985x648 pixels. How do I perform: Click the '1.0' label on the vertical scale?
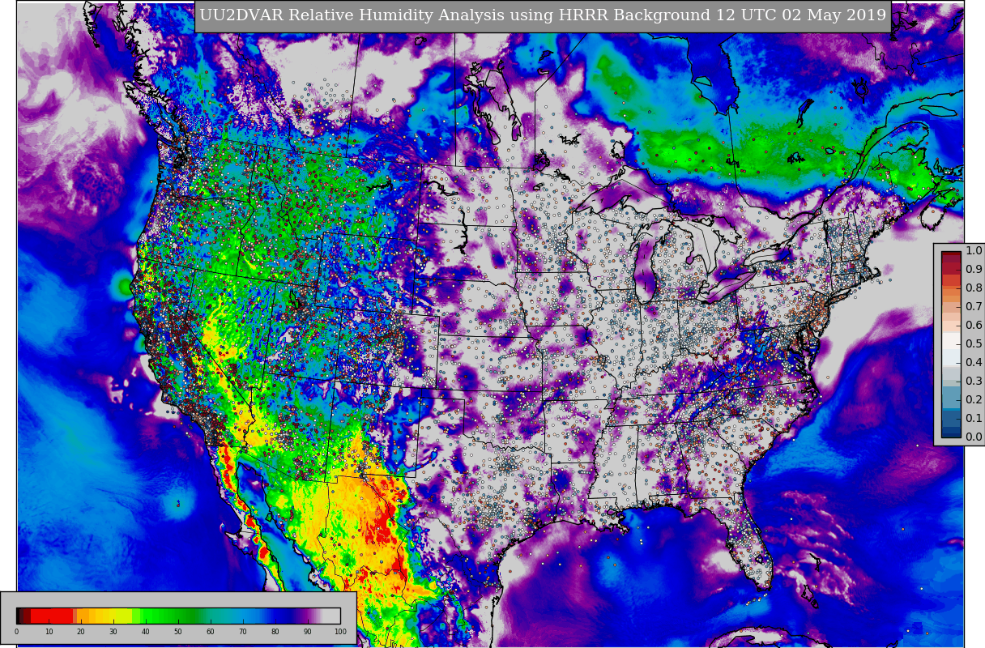[974, 251]
